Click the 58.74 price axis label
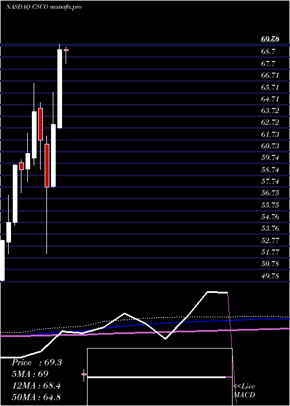The image size is (290, 406). pos(270,169)
